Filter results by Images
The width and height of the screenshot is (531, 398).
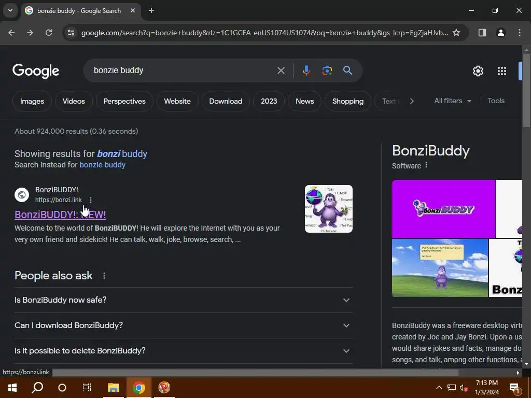32,101
